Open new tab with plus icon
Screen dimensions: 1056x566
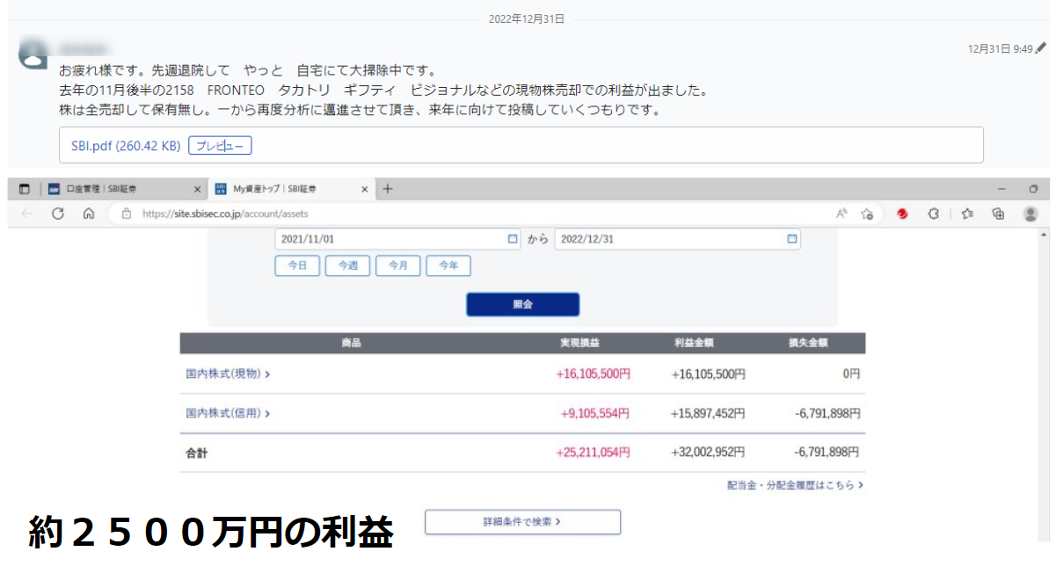click(x=388, y=189)
